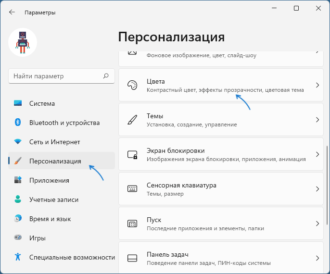330x274 pixels.
Task: Open "Панель задач" settings
Action: pyautogui.click(x=221, y=258)
